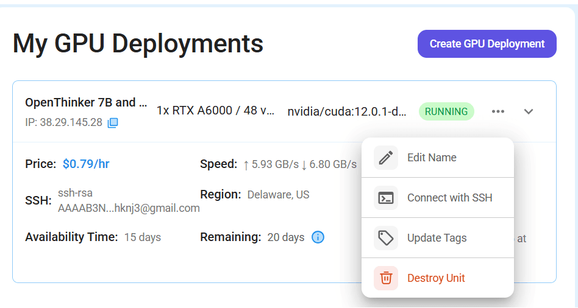The height and width of the screenshot is (308, 578).
Task: Choose Edit Name from the menu
Action: [438, 158]
